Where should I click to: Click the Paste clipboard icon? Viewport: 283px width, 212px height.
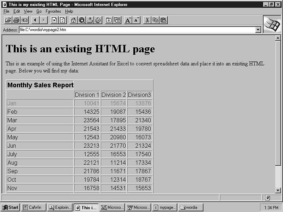pos(163,20)
